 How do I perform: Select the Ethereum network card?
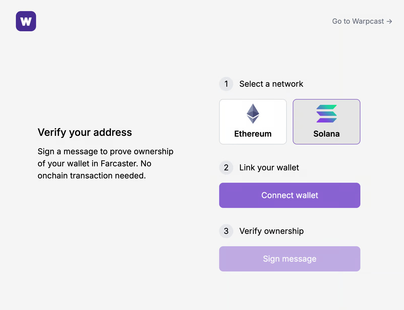(x=253, y=122)
